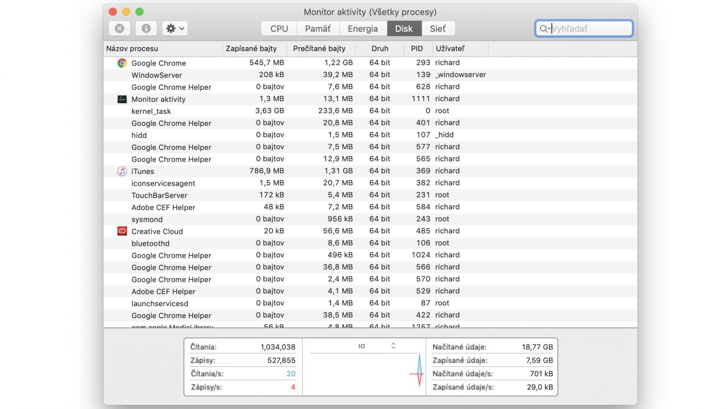Sort by Prečítané bajty column
Image resolution: width=727 pixels, height=409 pixels.
click(321, 49)
